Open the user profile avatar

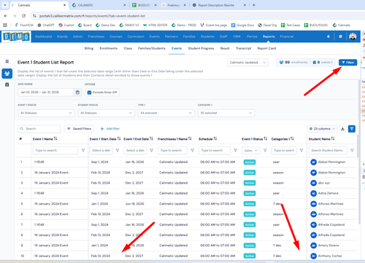coord(353,36)
